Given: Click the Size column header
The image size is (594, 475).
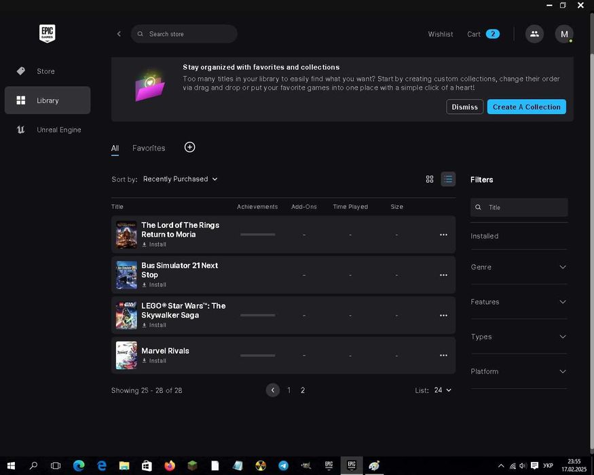Looking at the screenshot, I should [x=396, y=207].
